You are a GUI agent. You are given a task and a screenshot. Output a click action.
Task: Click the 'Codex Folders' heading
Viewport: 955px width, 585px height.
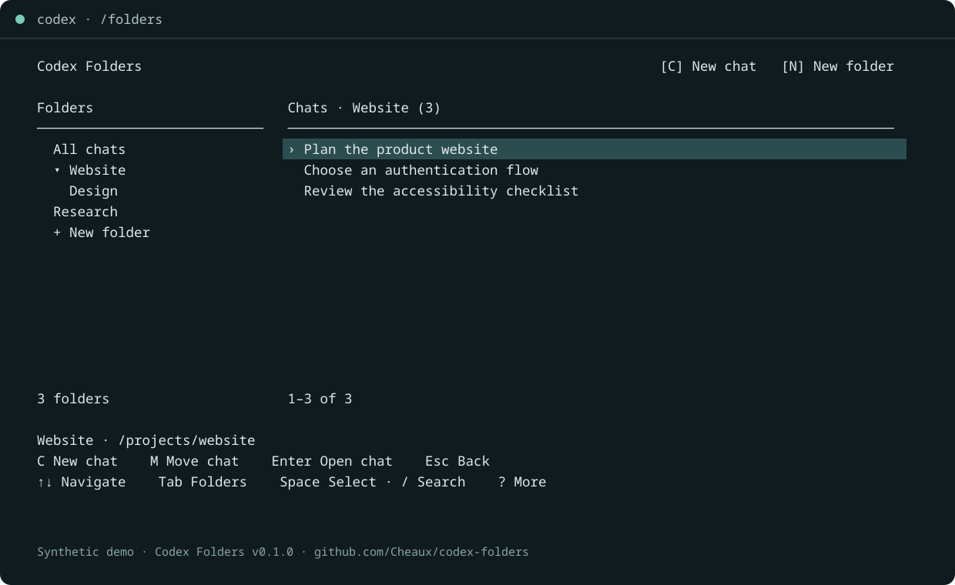tap(89, 66)
